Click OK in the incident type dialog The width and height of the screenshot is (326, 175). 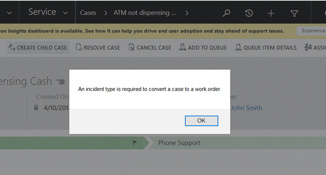[x=201, y=121]
